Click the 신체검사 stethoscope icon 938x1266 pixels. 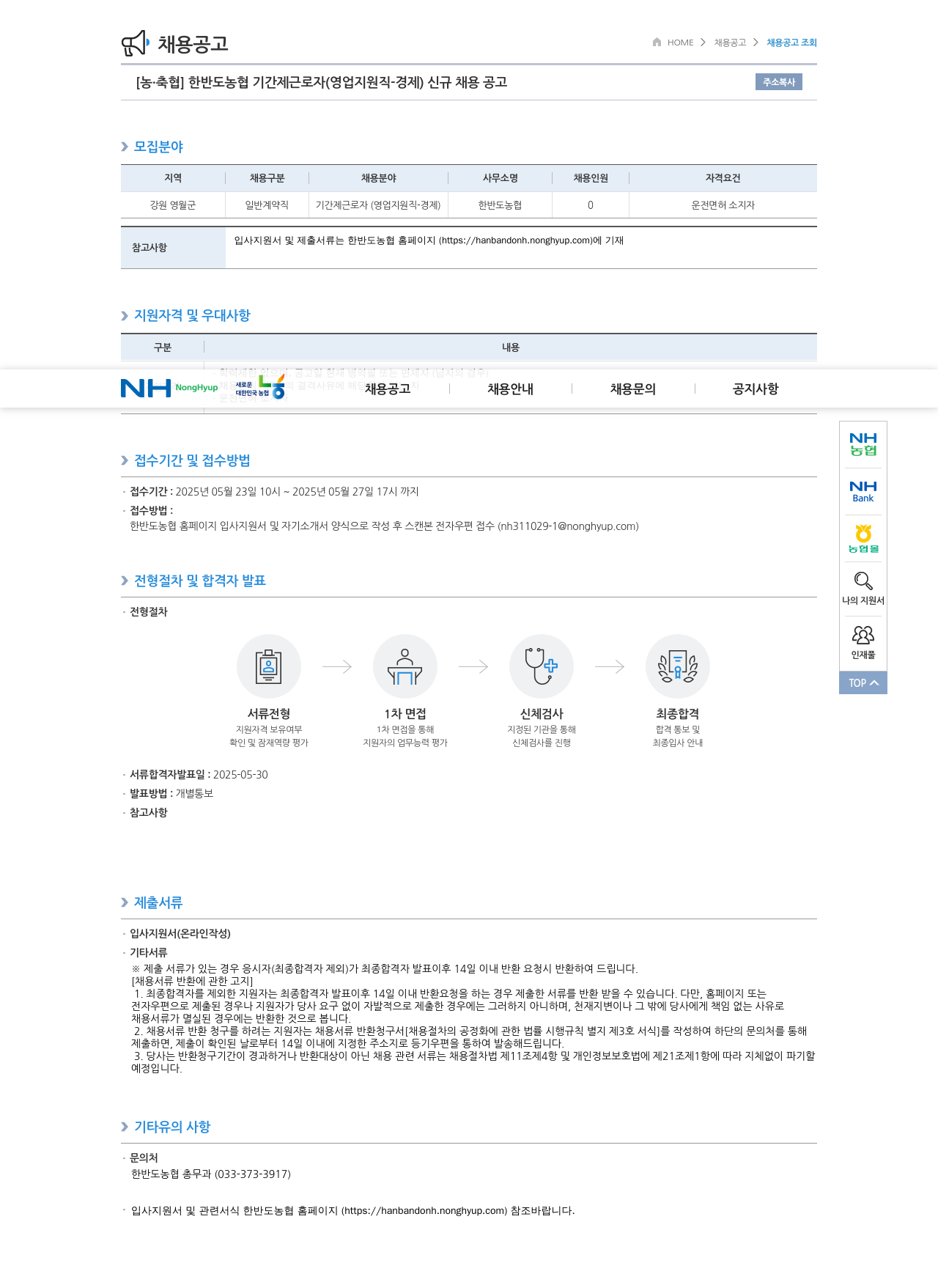(x=542, y=666)
